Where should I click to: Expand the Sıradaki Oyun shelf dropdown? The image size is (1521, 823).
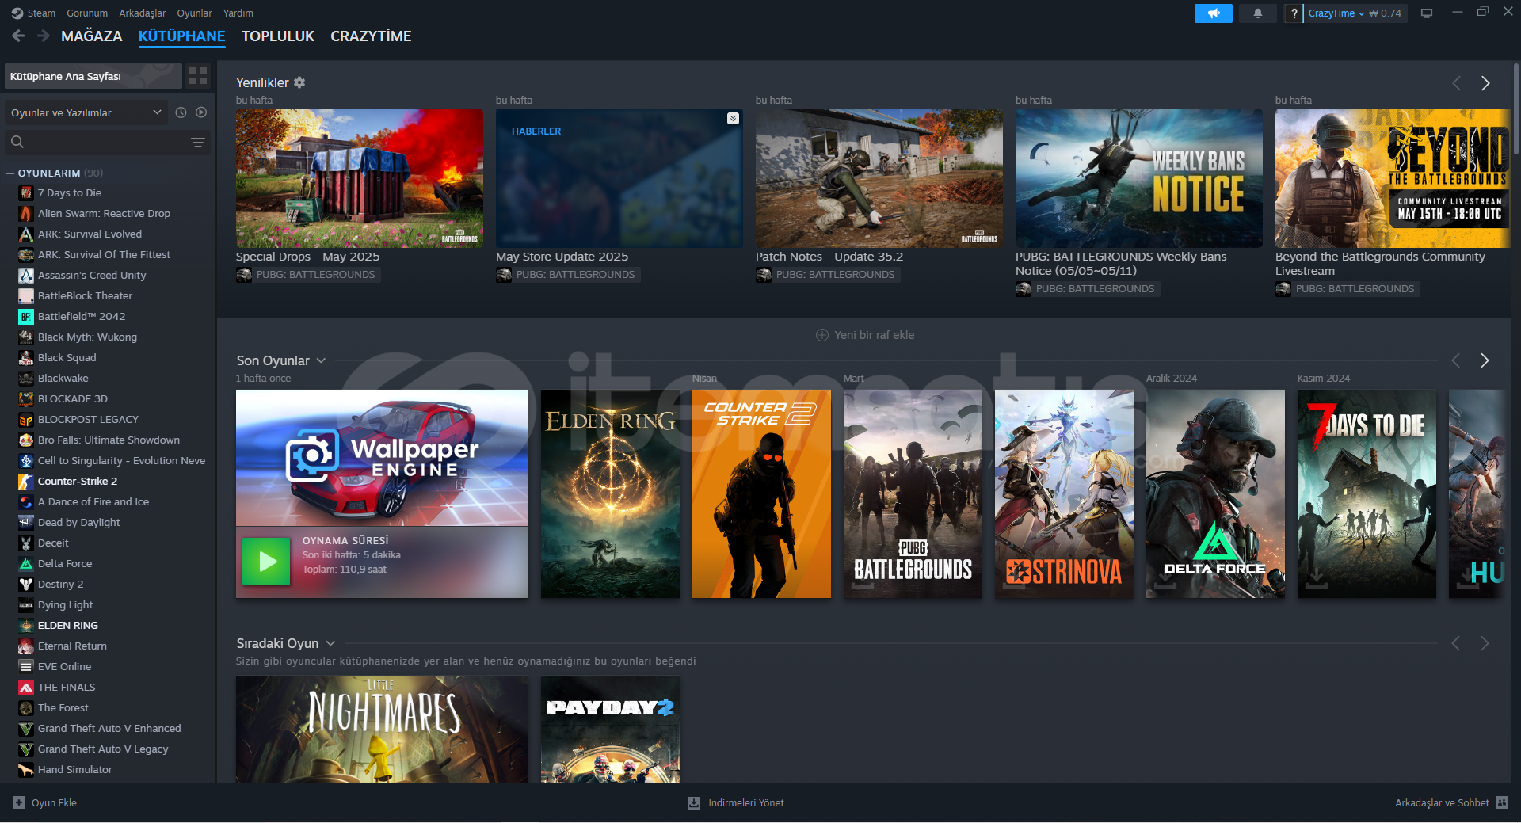pos(330,643)
